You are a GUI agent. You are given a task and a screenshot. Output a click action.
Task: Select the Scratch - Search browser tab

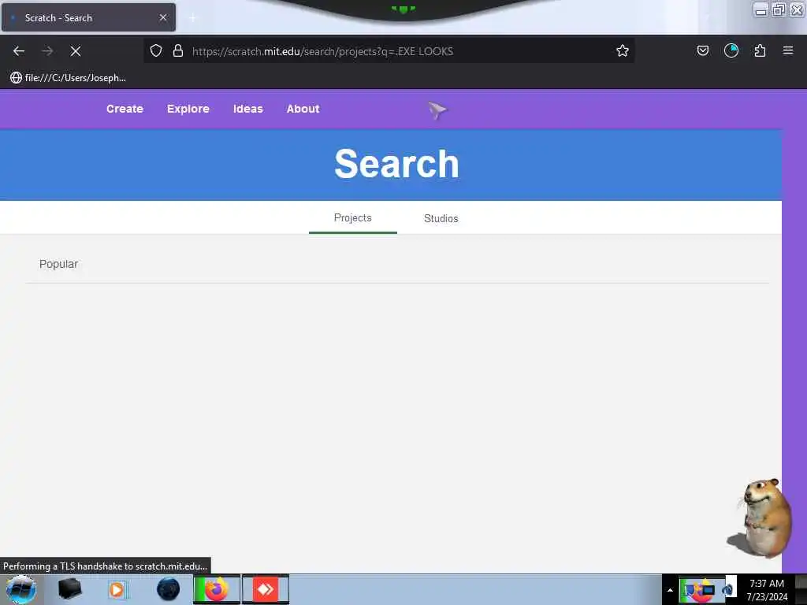(x=88, y=17)
